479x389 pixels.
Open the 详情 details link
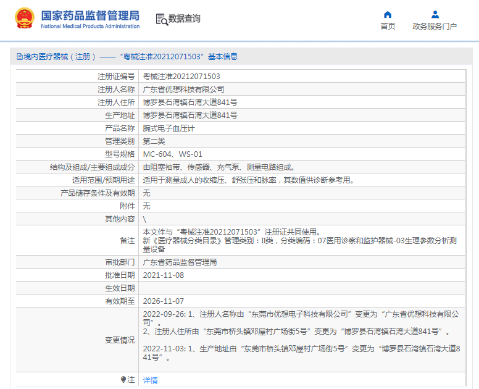tap(150, 380)
